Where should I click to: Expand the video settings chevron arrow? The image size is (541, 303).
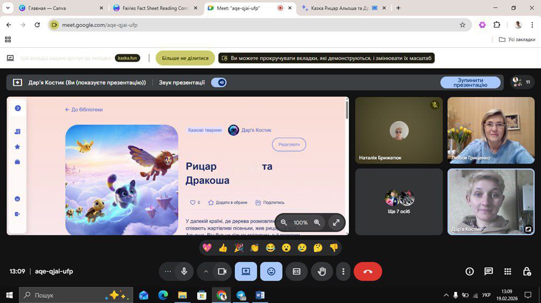click(x=206, y=272)
